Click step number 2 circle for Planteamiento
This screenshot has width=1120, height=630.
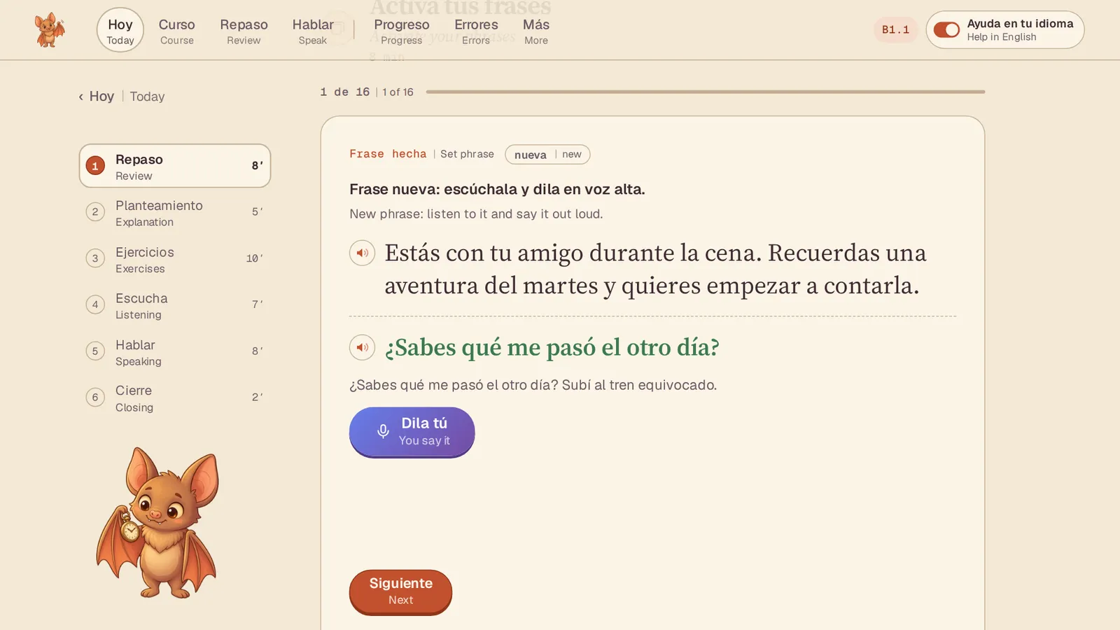[x=95, y=212]
